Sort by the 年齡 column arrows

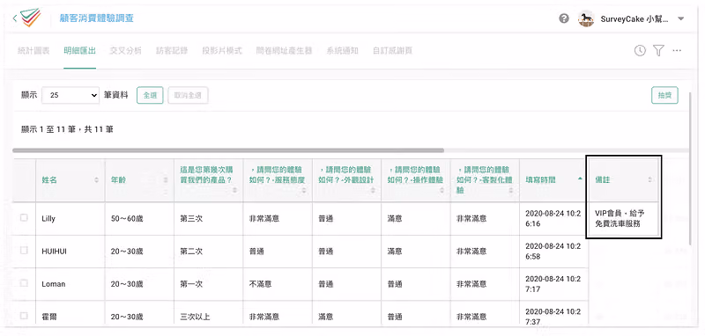tap(166, 180)
